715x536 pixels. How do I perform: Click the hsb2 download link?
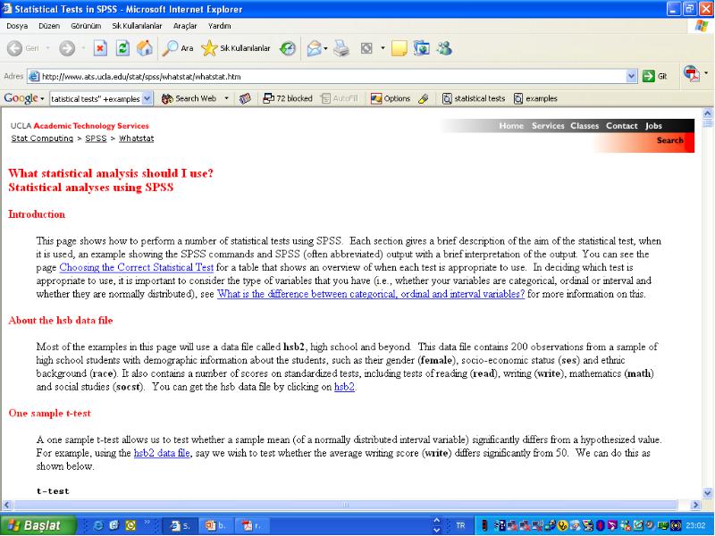[344, 387]
